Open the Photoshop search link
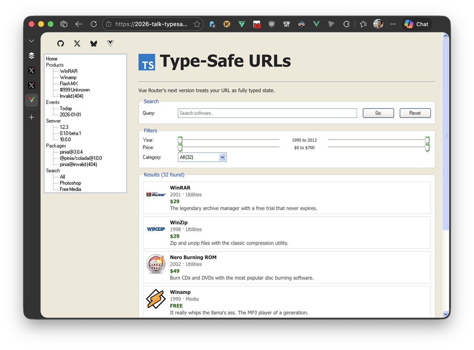This screenshot has width=474, height=350. (70, 183)
